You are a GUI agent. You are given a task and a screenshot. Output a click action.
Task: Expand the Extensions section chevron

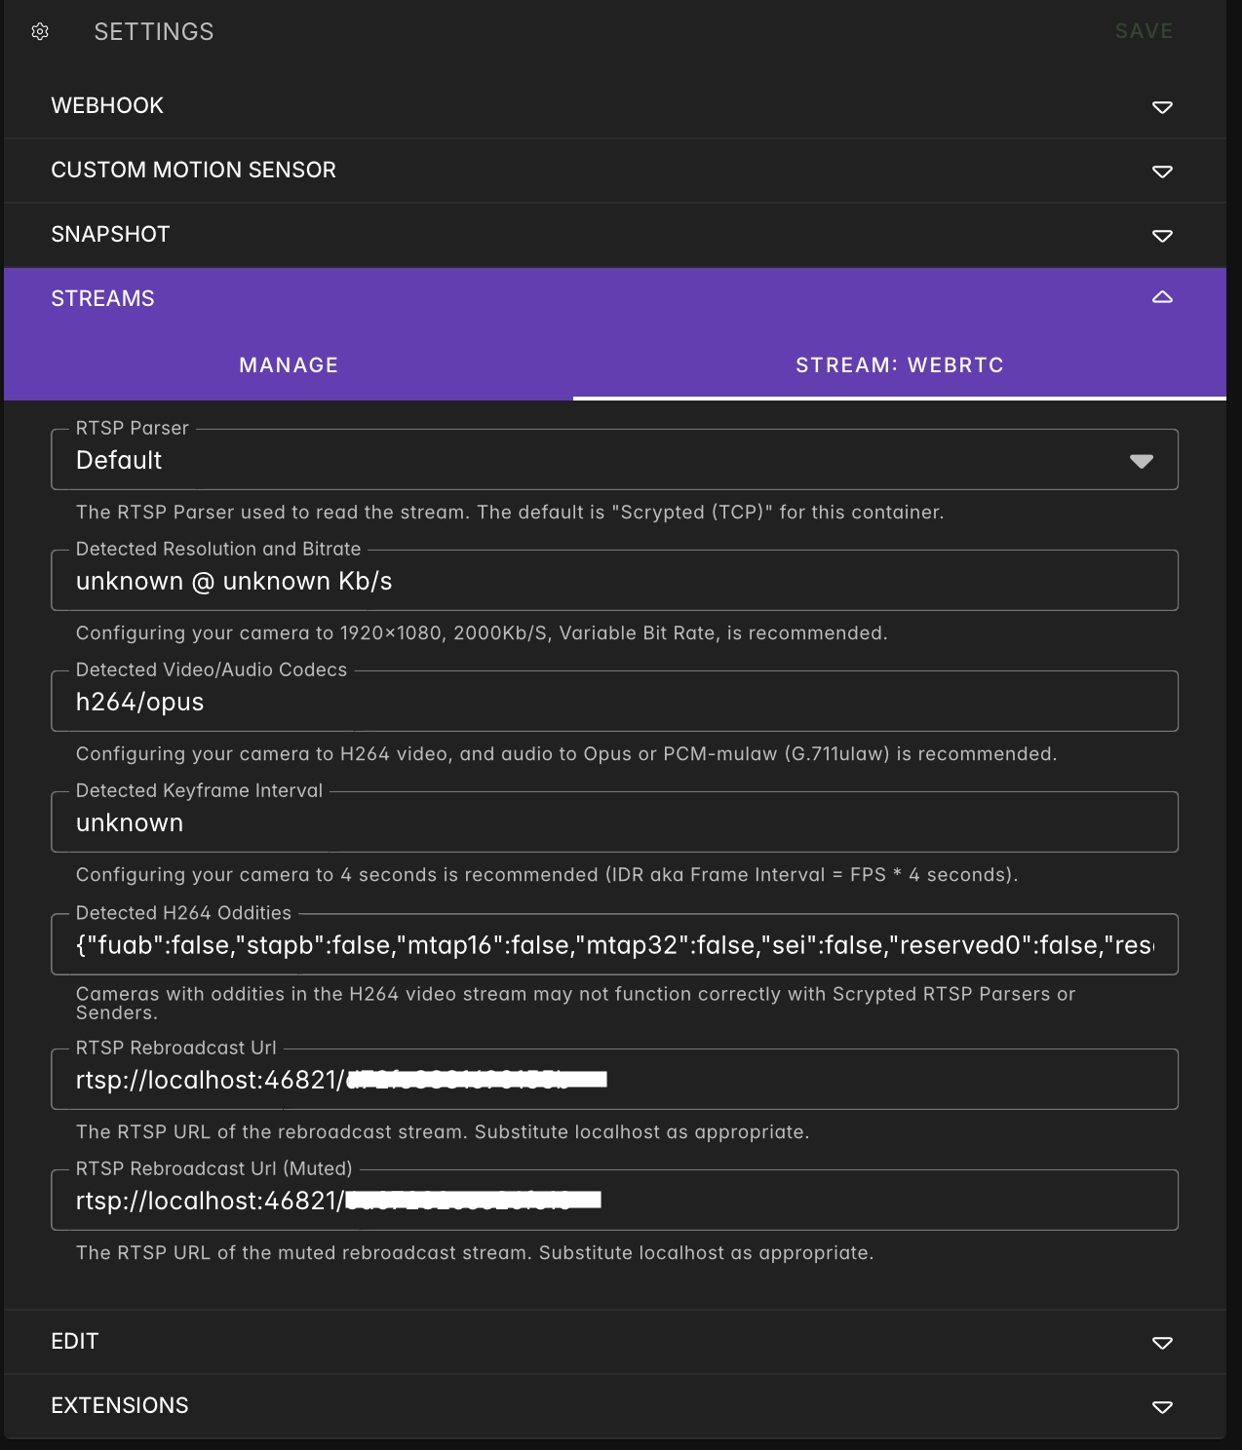(1162, 1406)
